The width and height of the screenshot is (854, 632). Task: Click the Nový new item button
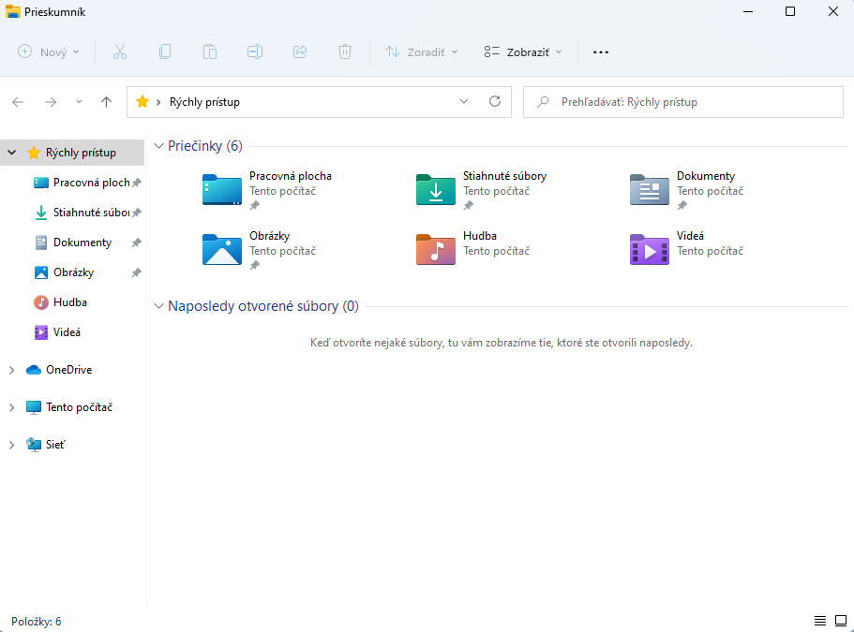(49, 52)
